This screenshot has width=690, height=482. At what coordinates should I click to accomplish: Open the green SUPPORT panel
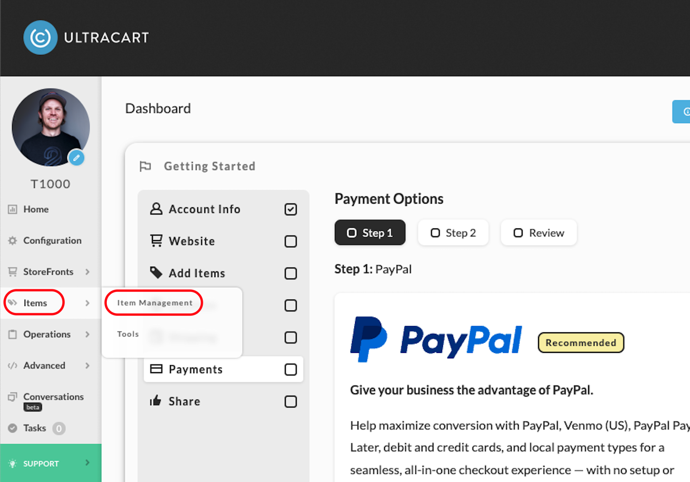(x=50, y=463)
